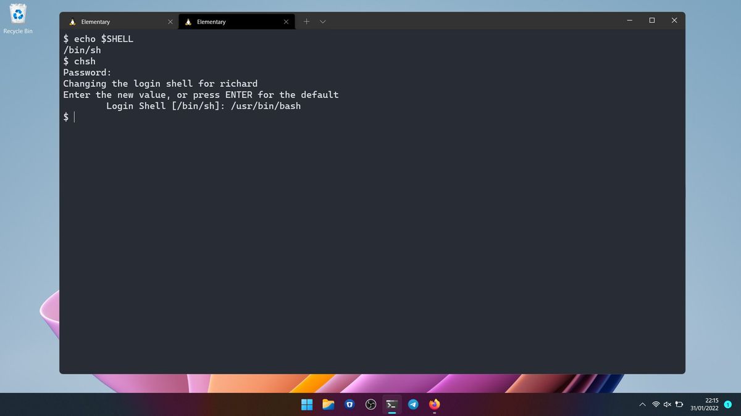
Task: Click the Windows Terminal taskbar icon
Action: 392,404
